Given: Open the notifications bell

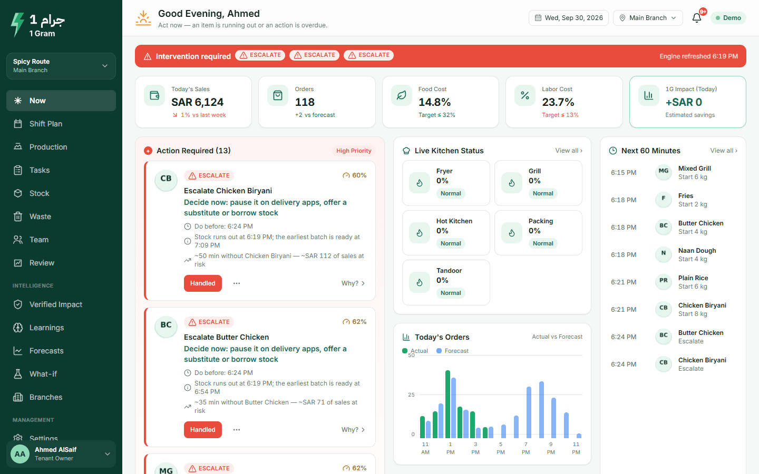Looking at the screenshot, I should coord(697,18).
